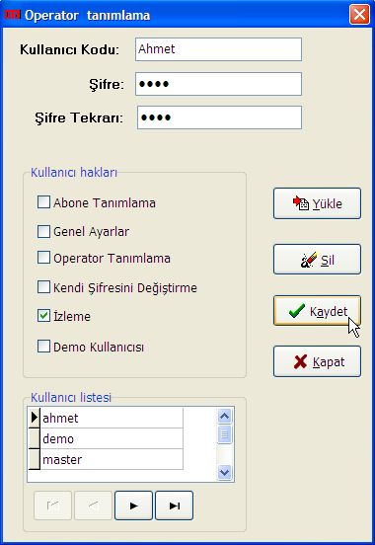Uncheck the İzleme checkbox
375x545 pixels.
tap(43, 316)
